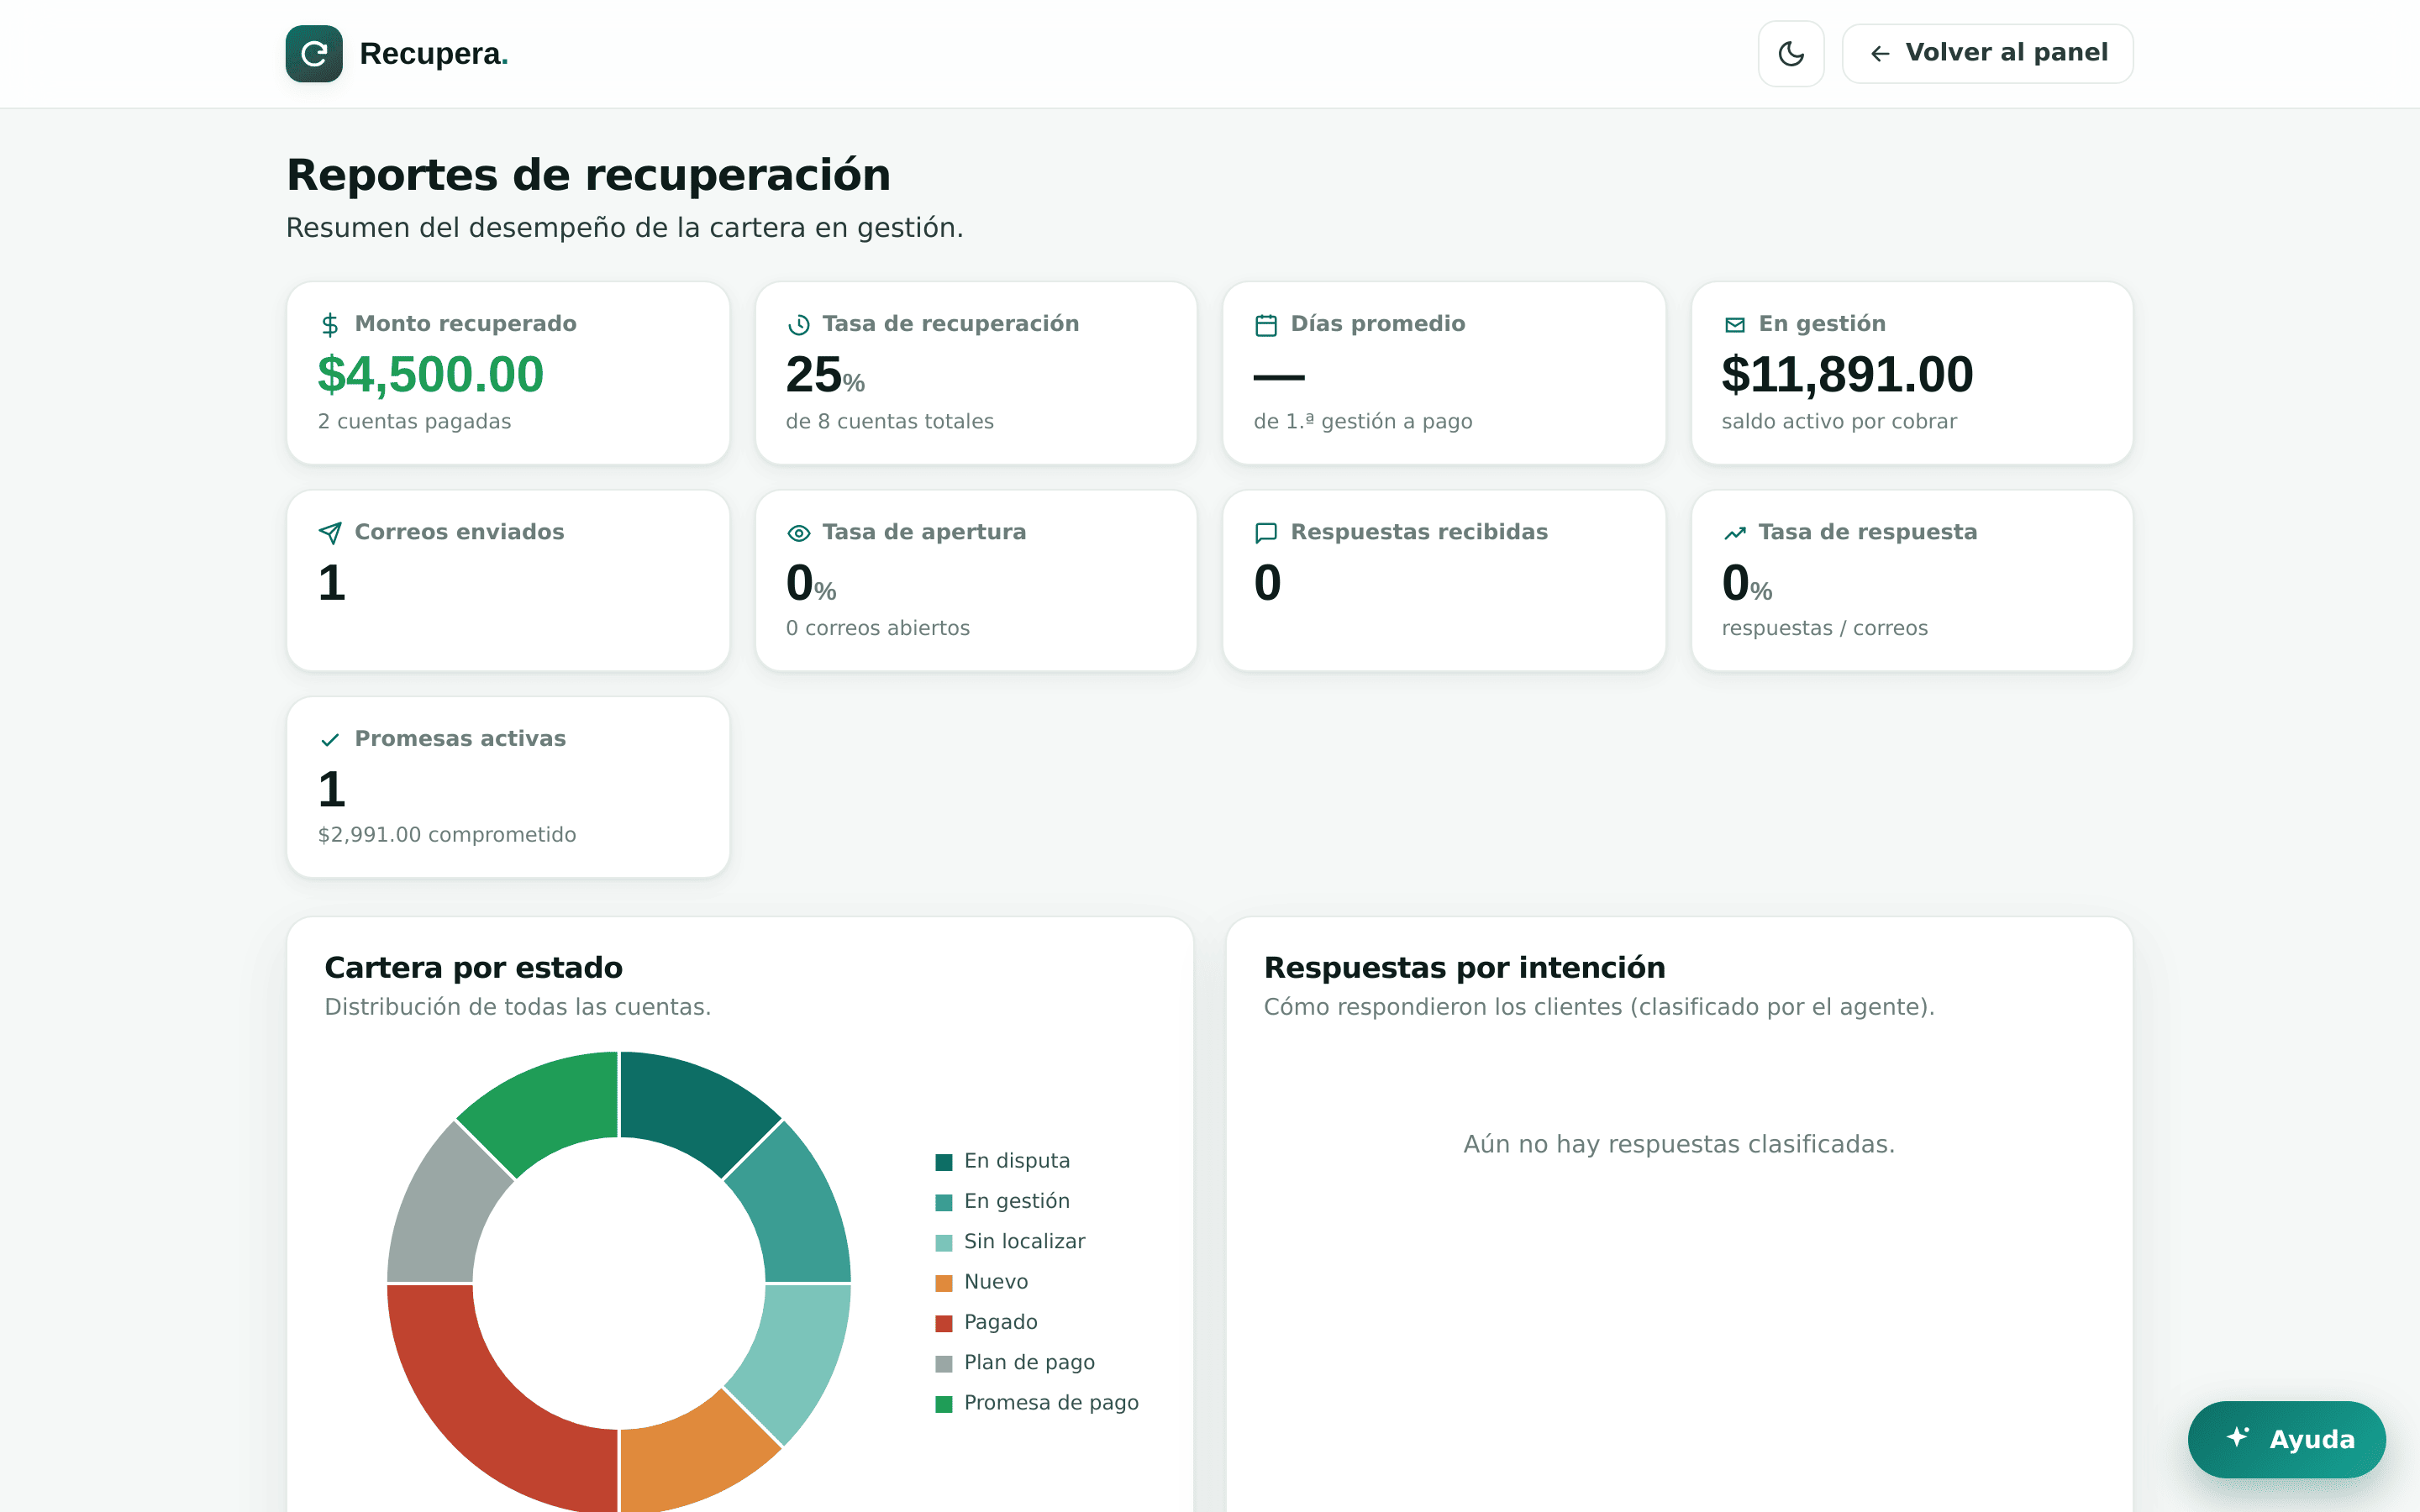Click the '2 cuentas pagadas' text

414,422
